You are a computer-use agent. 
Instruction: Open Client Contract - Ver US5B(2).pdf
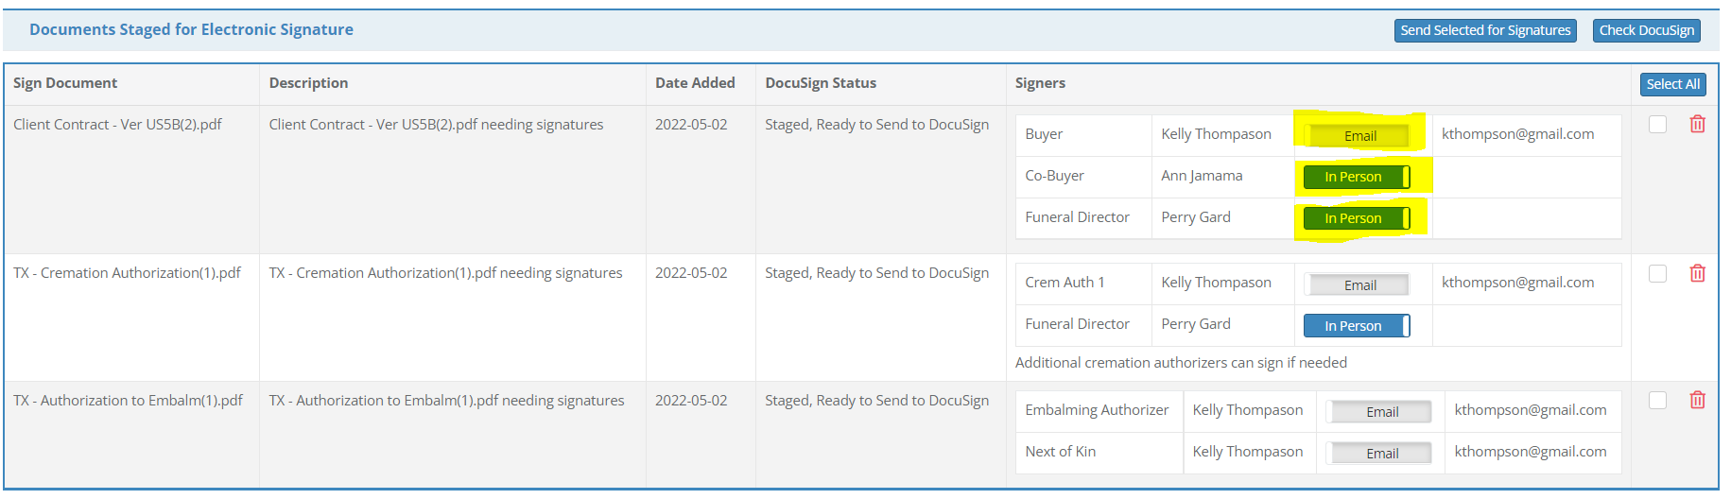[117, 125]
